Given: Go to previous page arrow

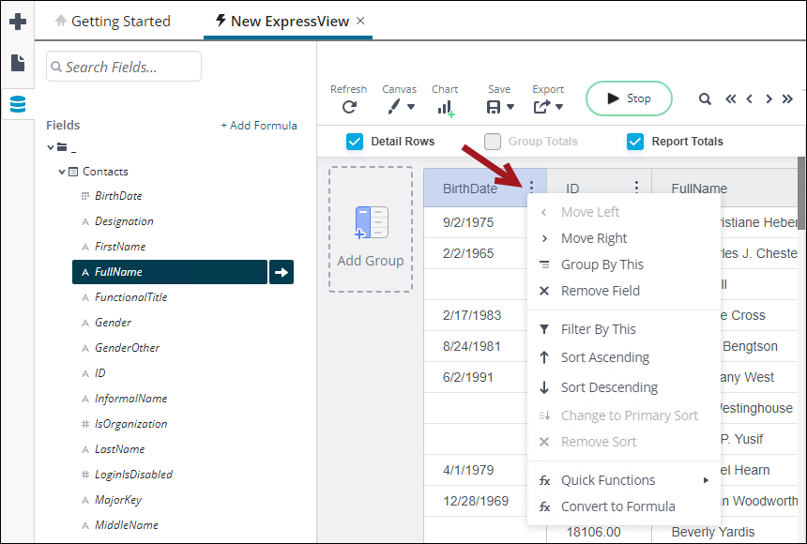Looking at the screenshot, I should tap(750, 98).
